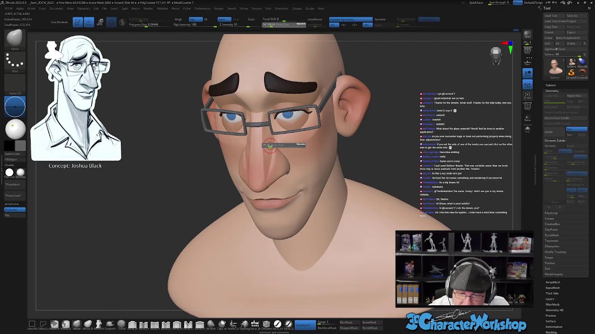Click the Frame view button
Image resolution: width=595 pixels, height=334 pixels.
pyautogui.click(x=527, y=96)
